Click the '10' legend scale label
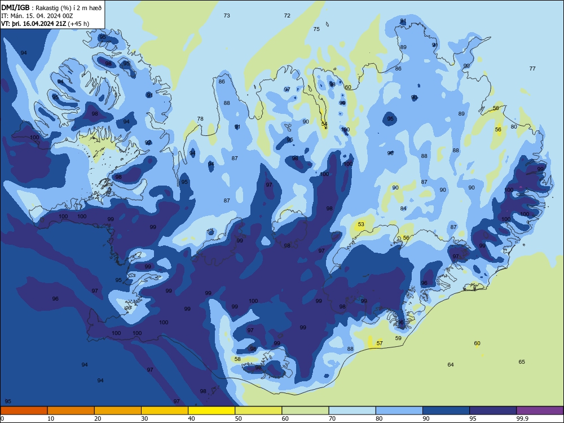Screen dimensions: 564x423 51,418
